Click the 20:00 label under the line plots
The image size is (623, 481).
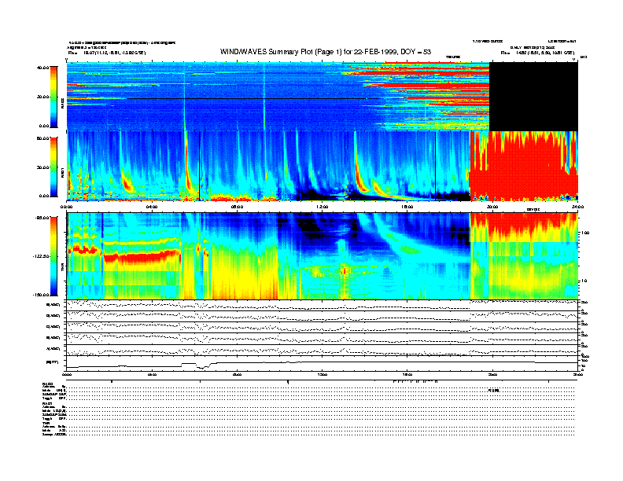coord(492,374)
